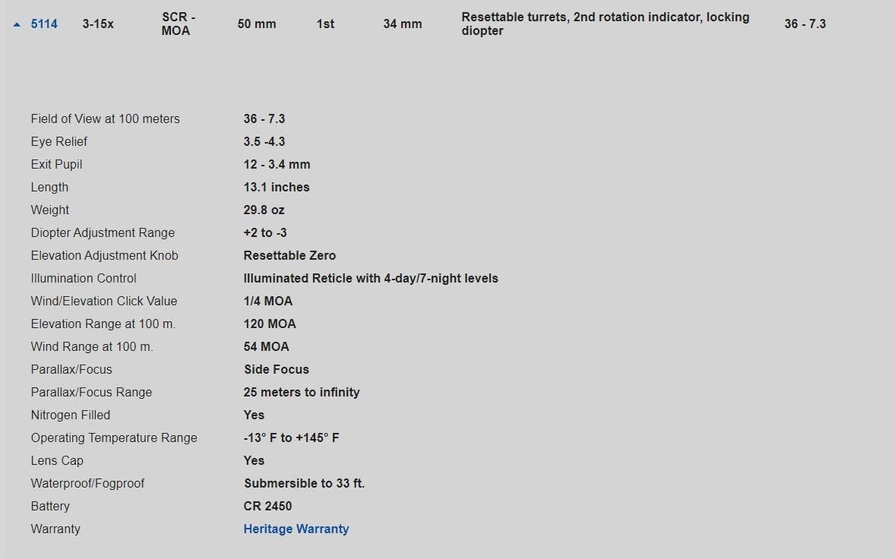Click the 3-15x magnification cell
The image size is (895, 559).
click(x=98, y=24)
